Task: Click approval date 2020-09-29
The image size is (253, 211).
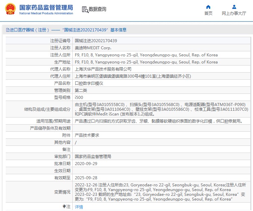Action: tap(86, 163)
